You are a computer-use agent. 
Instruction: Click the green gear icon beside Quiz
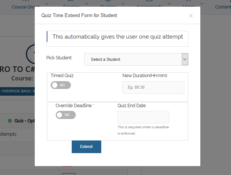click(x=10, y=121)
